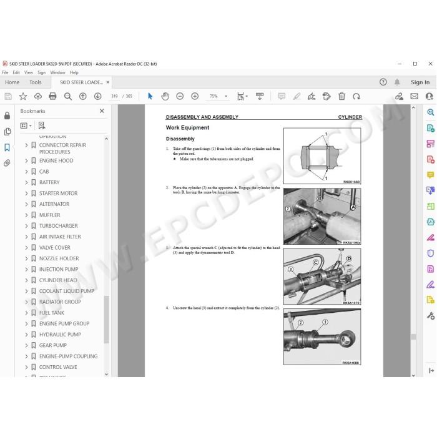Open the File menu
This screenshot has height=437, width=437.
pyautogui.click(x=5, y=72)
